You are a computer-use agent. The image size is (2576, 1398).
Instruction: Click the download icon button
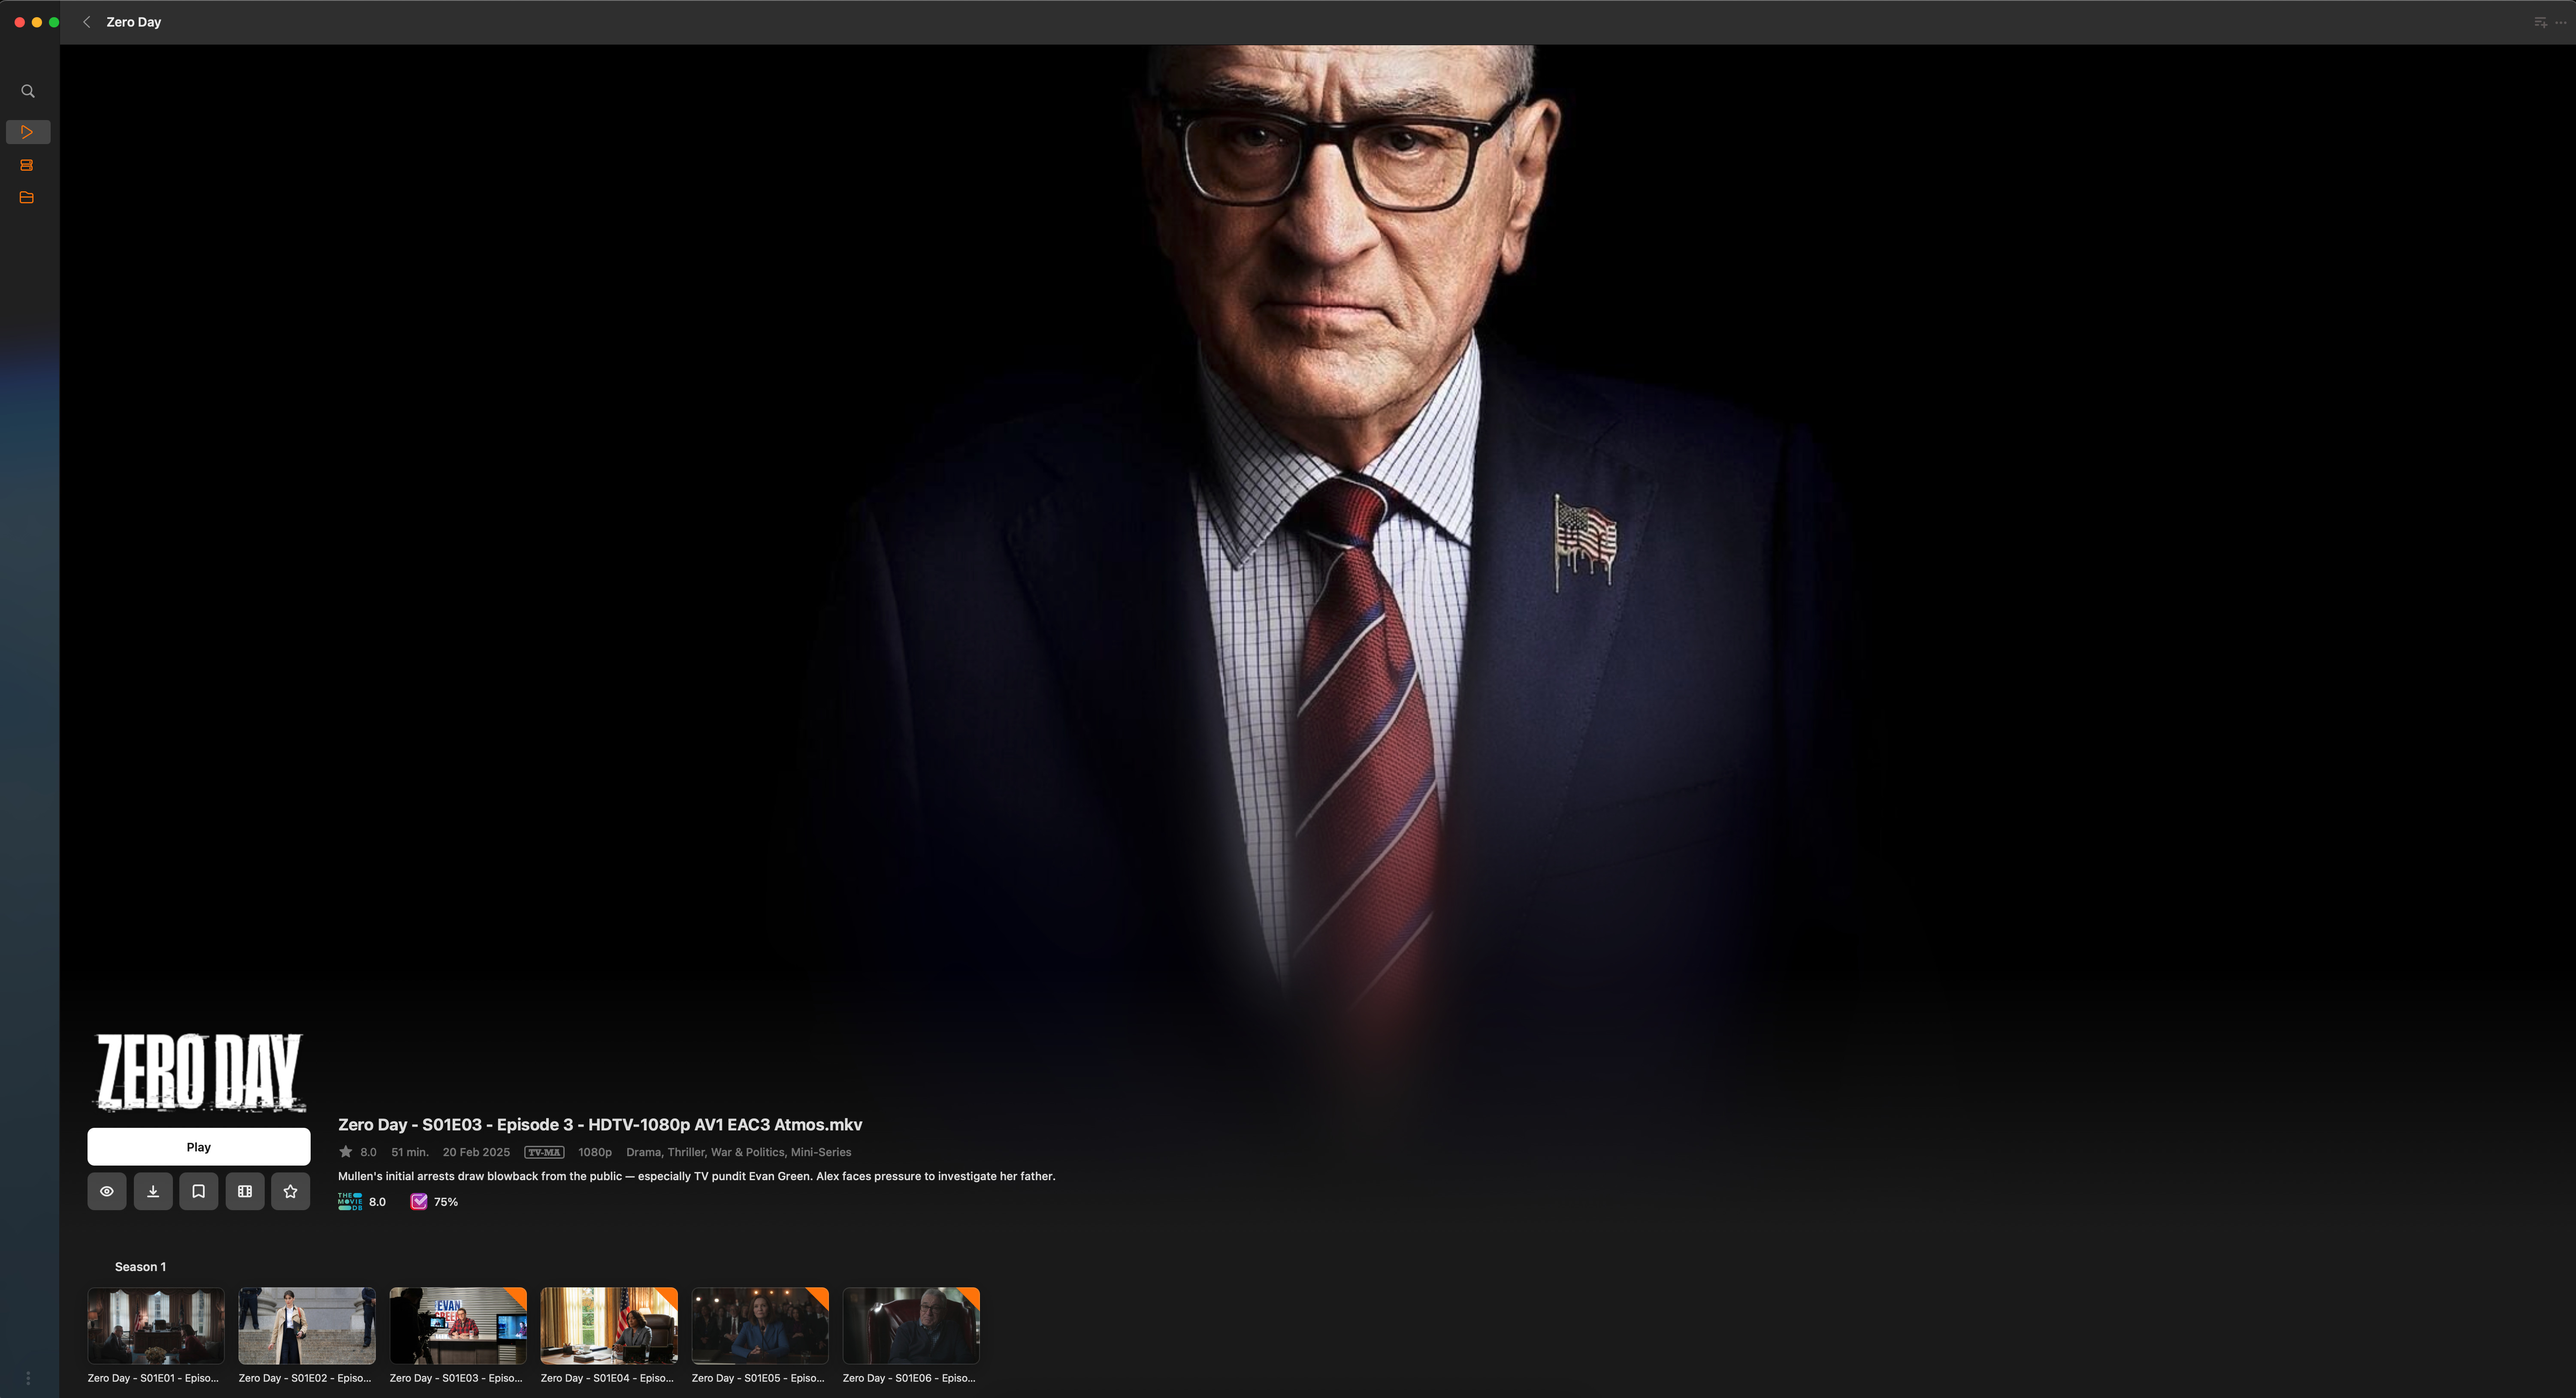coord(153,1191)
